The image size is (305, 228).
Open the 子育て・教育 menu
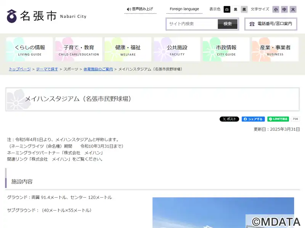point(79,49)
